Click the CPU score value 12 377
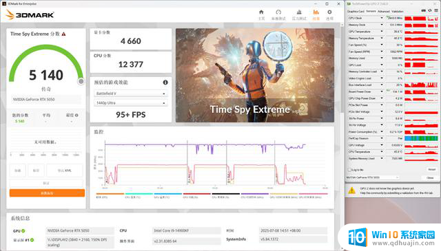This screenshot has height=251, width=441. coord(131,65)
